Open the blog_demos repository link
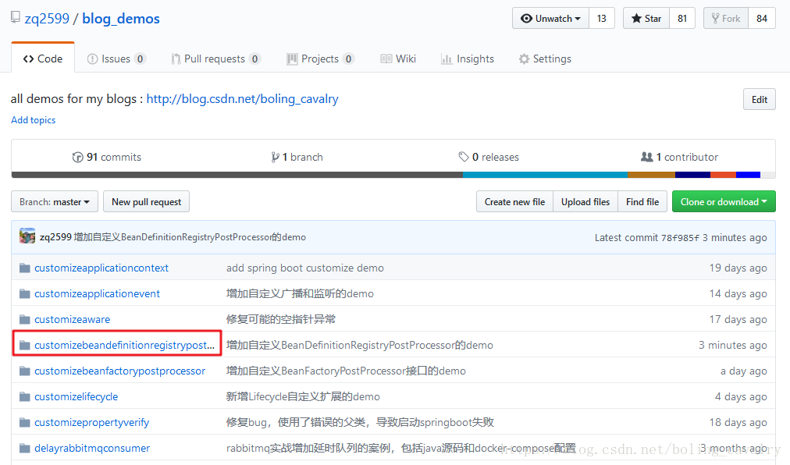Screen dimensions: 790x465 [x=121, y=19]
